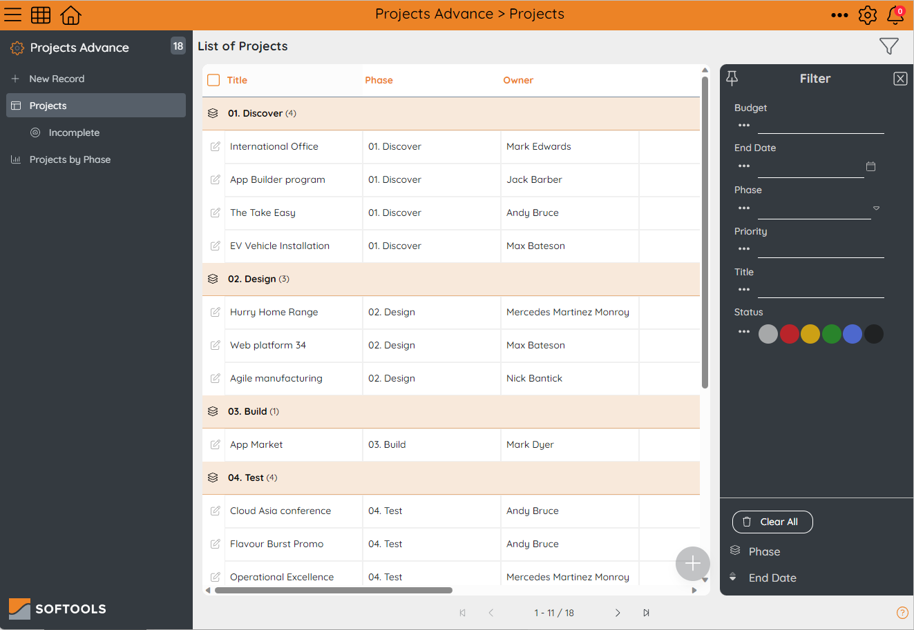Click the Priority filter input field
The image size is (914, 630).
tap(821, 249)
